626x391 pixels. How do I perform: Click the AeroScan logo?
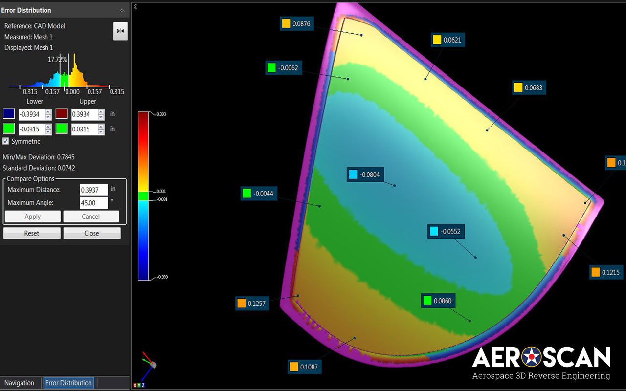[x=540, y=362]
